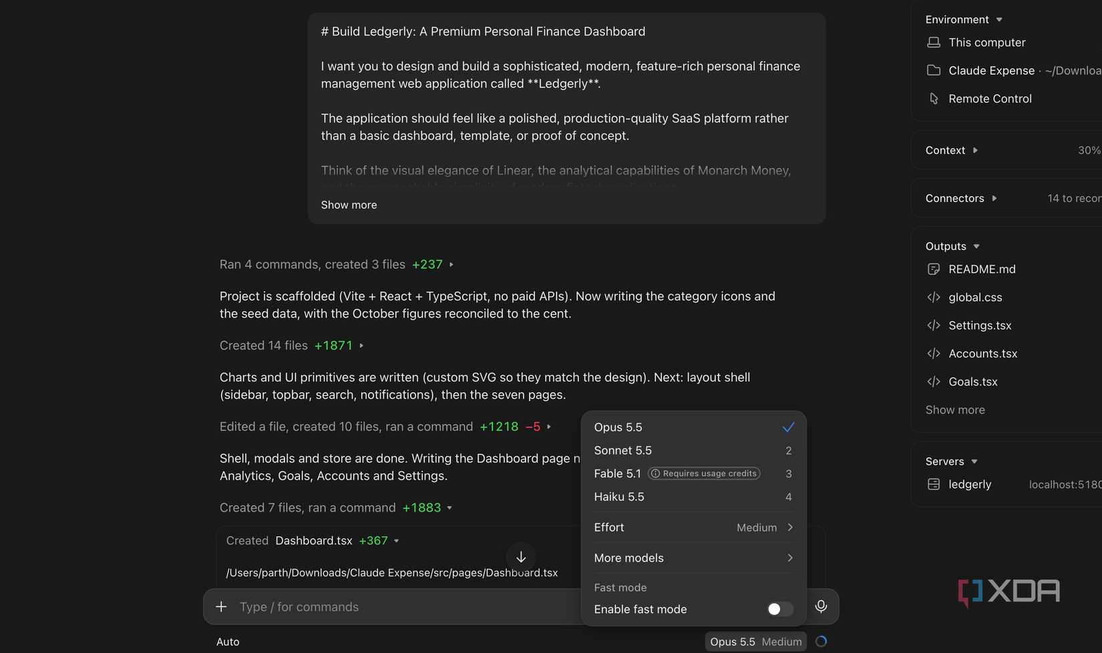Expand the Created 14 files details
The height and width of the screenshot is (653, 1102).
tap(292, 346)
